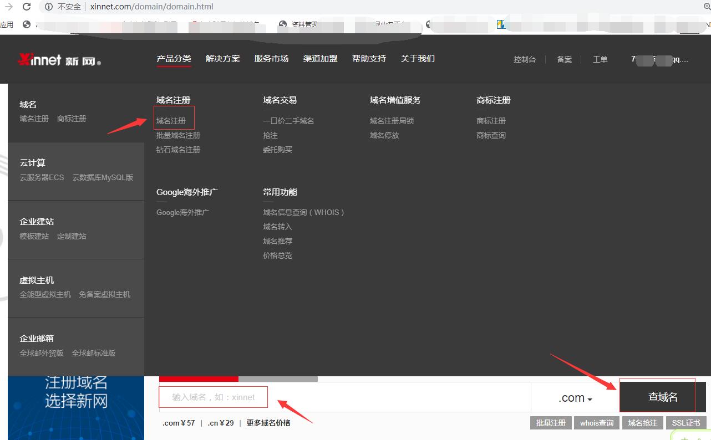The width and height of the screenshot is (711, 440).
Task: Open 一口价二手域名 link
Action: [288, 121]
